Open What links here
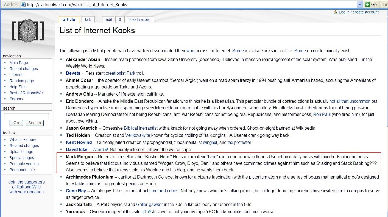388x217 pixels. coord(23,140)
